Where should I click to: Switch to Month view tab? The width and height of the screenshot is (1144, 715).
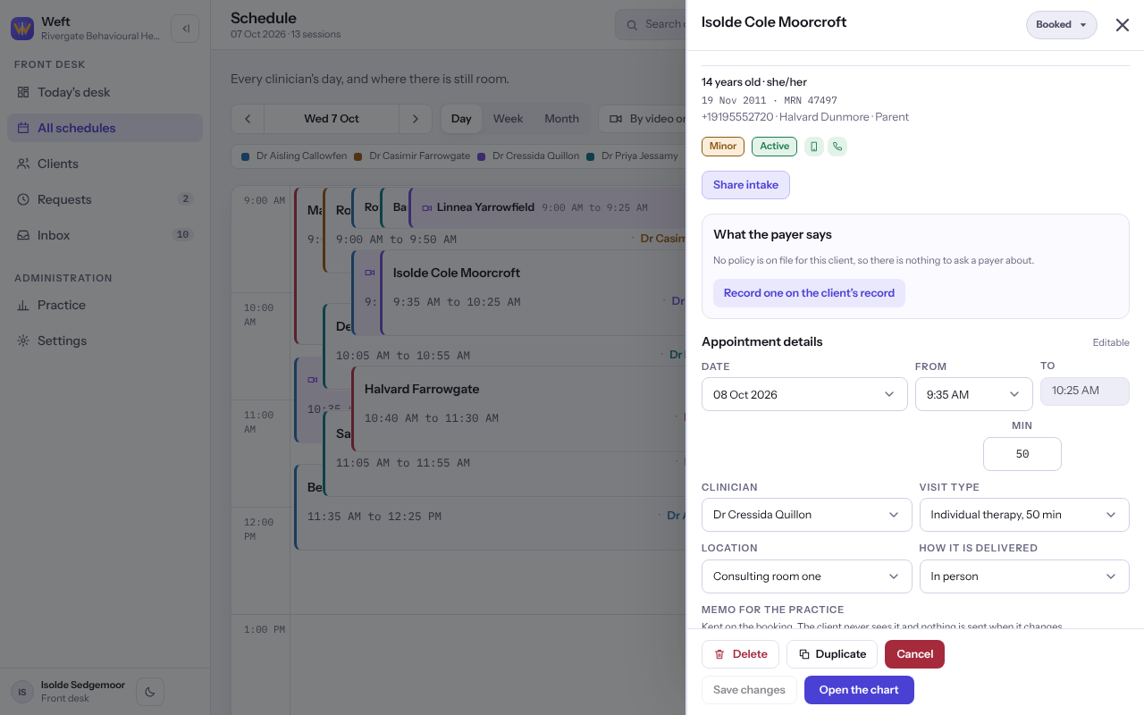tap(561, 119)
